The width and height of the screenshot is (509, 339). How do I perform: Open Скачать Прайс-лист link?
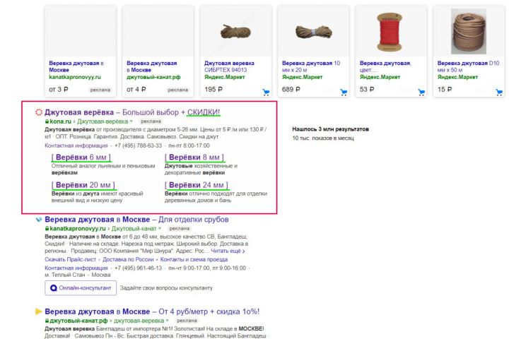coord(71,259)
